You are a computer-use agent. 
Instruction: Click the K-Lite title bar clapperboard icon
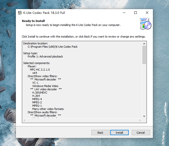click(x=20, y=13)
